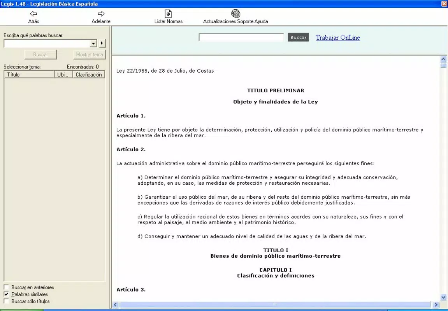Sort by the Ubi... column header

pos(63,75)
